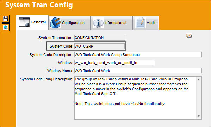Image resolution: width=211 pixels, height=127 pixels.
Task: Click the 'Note: This switch does not' line
Action: pyautogui.click(x=120, y=104)
